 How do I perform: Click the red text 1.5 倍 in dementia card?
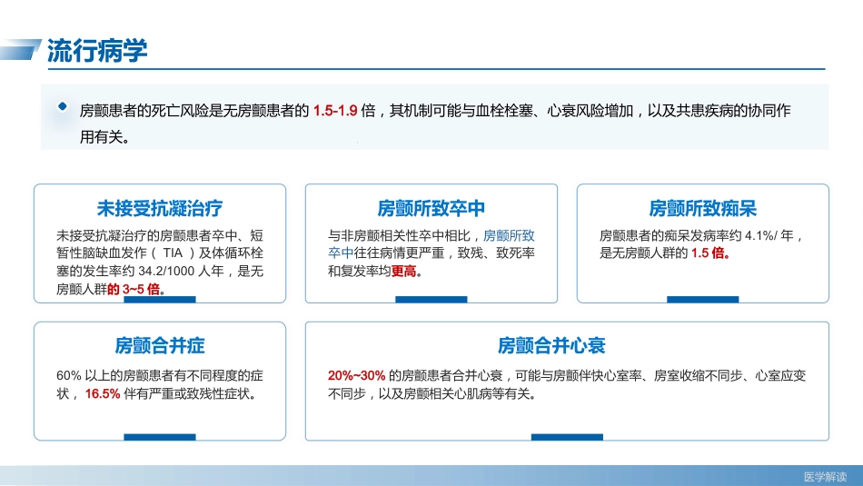click(709, 253)
